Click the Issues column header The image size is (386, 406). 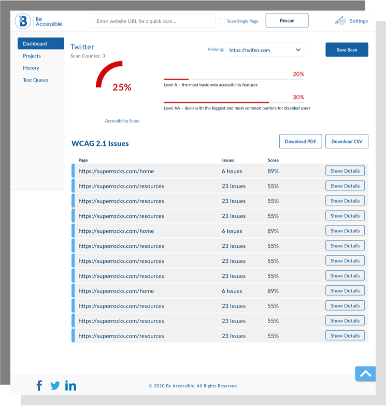point(227,160)
